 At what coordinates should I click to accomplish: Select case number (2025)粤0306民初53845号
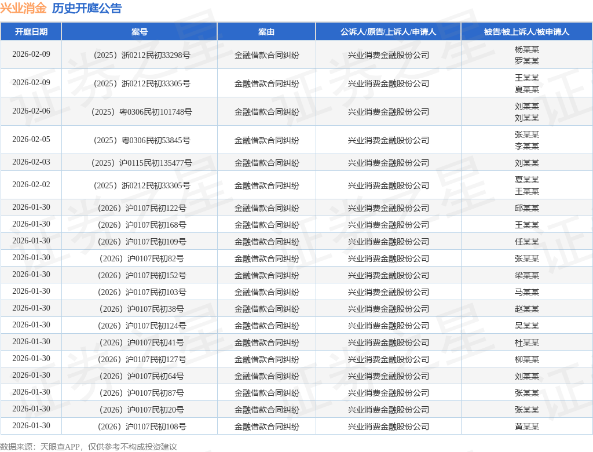[x=142, y=140]
